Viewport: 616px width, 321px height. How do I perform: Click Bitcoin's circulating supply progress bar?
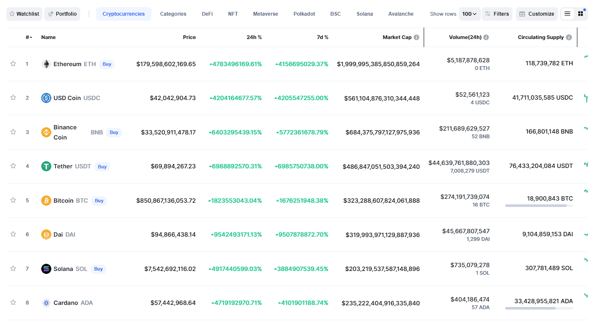pos(539,206)
